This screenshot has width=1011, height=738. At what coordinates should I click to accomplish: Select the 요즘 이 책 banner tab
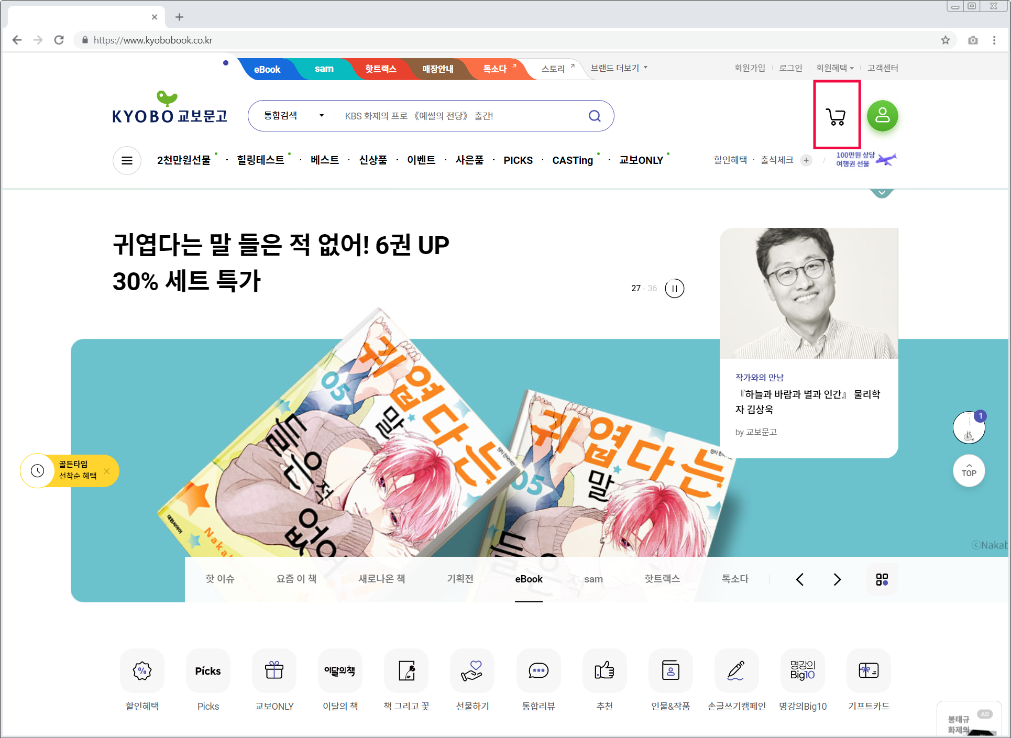click(296, 579)
